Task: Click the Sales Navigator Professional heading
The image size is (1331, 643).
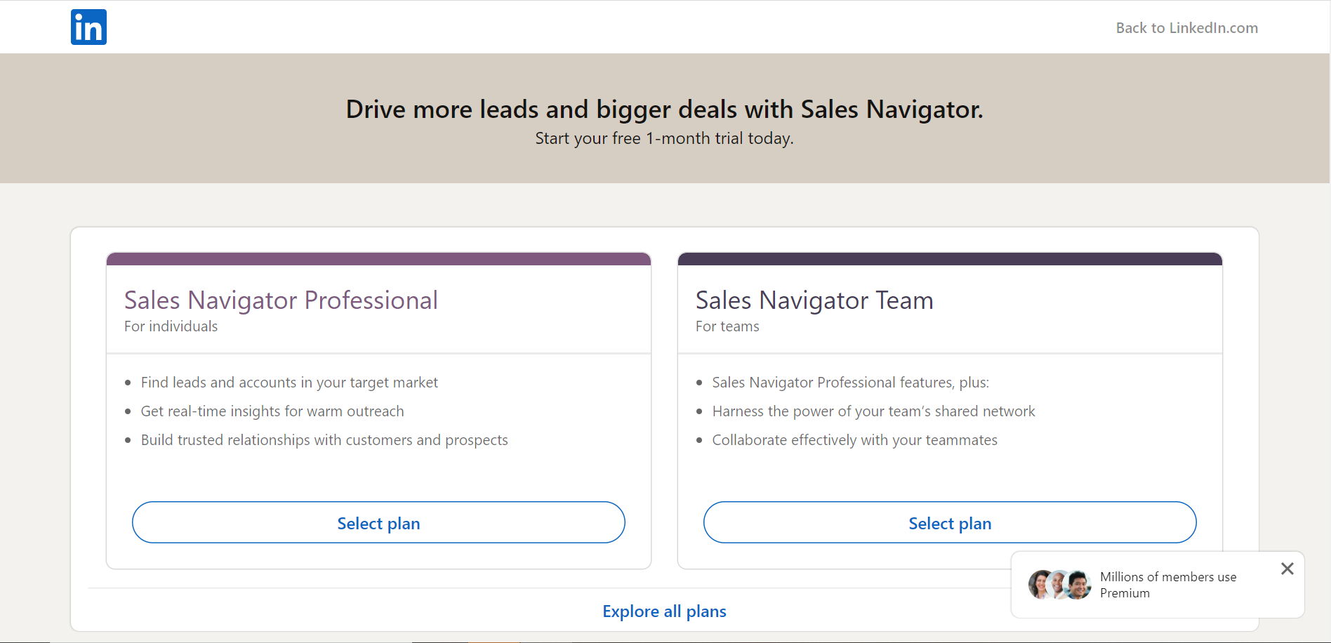Action: click(x=281, y=300)
